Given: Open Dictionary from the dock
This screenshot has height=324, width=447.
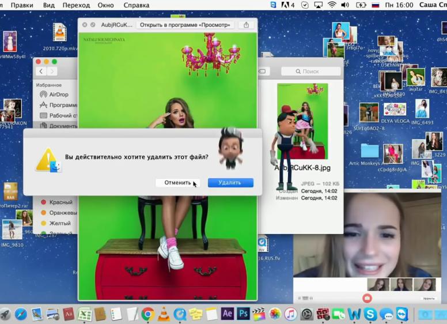Looking at the screenshot, I should (x=69, y=314).
